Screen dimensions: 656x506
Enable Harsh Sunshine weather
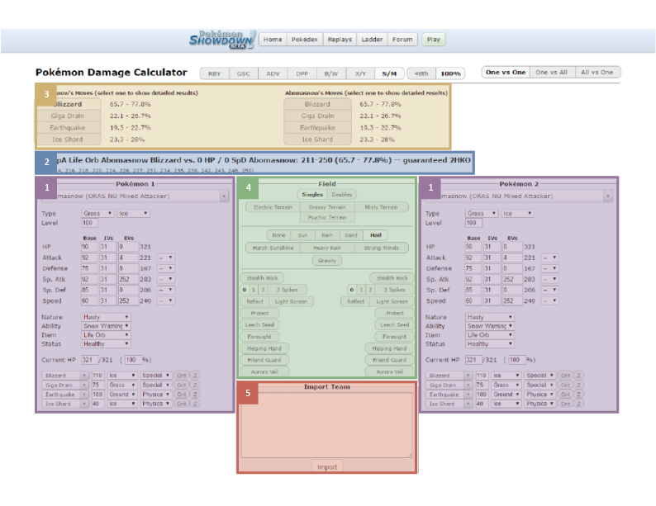(273, 248)
